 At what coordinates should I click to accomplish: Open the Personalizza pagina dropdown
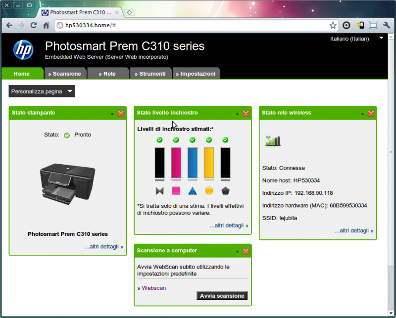click(x=42, y=91)
